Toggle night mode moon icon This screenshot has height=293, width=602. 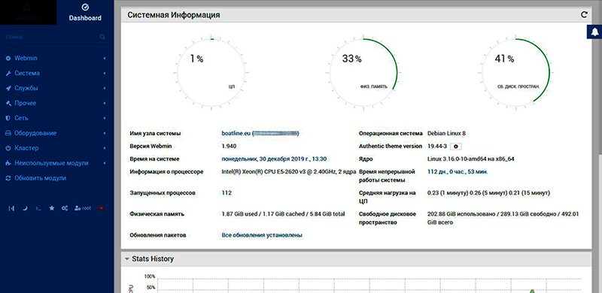coord(25,208)
